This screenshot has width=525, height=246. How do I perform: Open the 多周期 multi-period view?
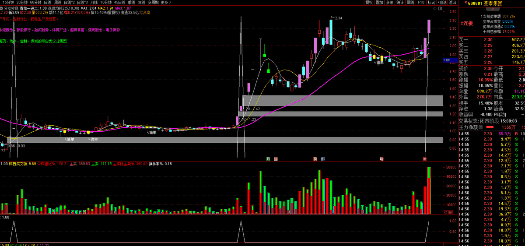click(153, 2)
